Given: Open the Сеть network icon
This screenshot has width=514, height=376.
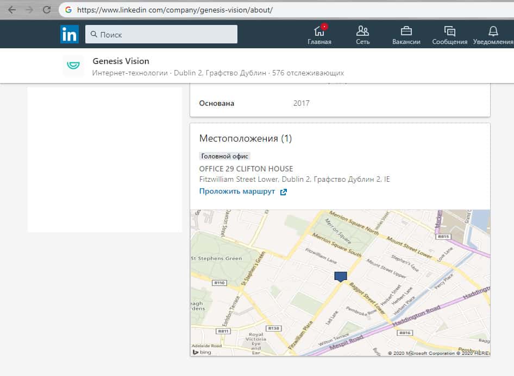Looking at the screenshot, I should (362, 30).
